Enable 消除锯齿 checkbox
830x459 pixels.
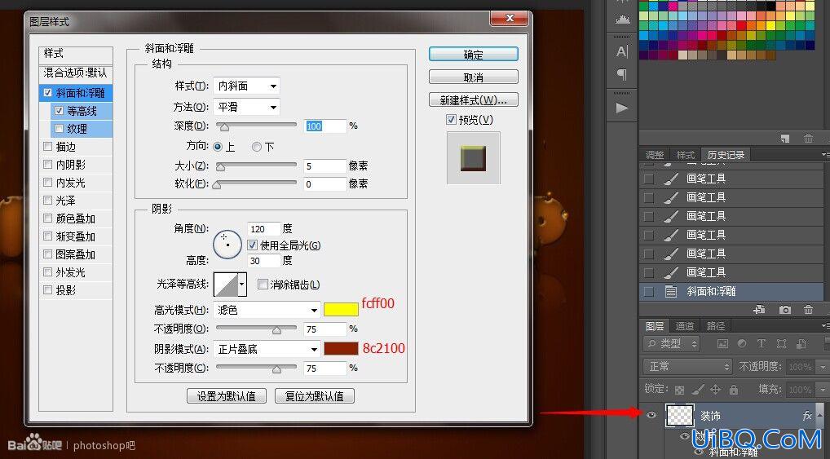point(263,285)
